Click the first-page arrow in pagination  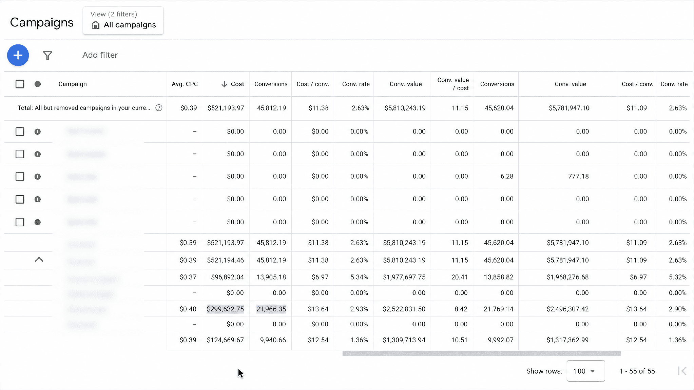(682, 371)
